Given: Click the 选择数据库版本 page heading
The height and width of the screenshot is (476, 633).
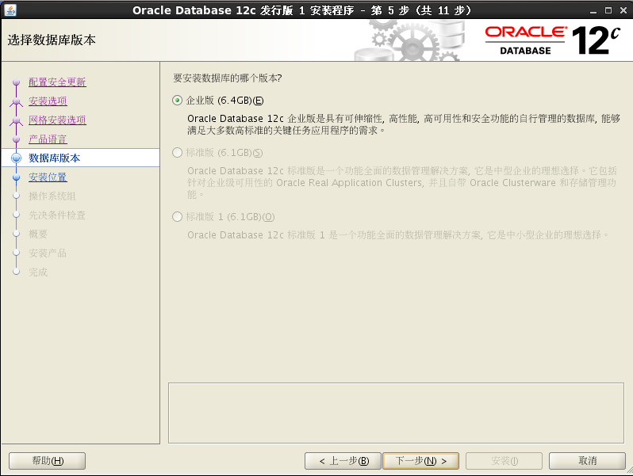Looking at the screenshot, I should click(52, 40).
